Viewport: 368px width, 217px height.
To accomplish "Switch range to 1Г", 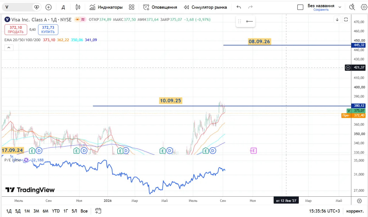I will [x=66, y=211].
